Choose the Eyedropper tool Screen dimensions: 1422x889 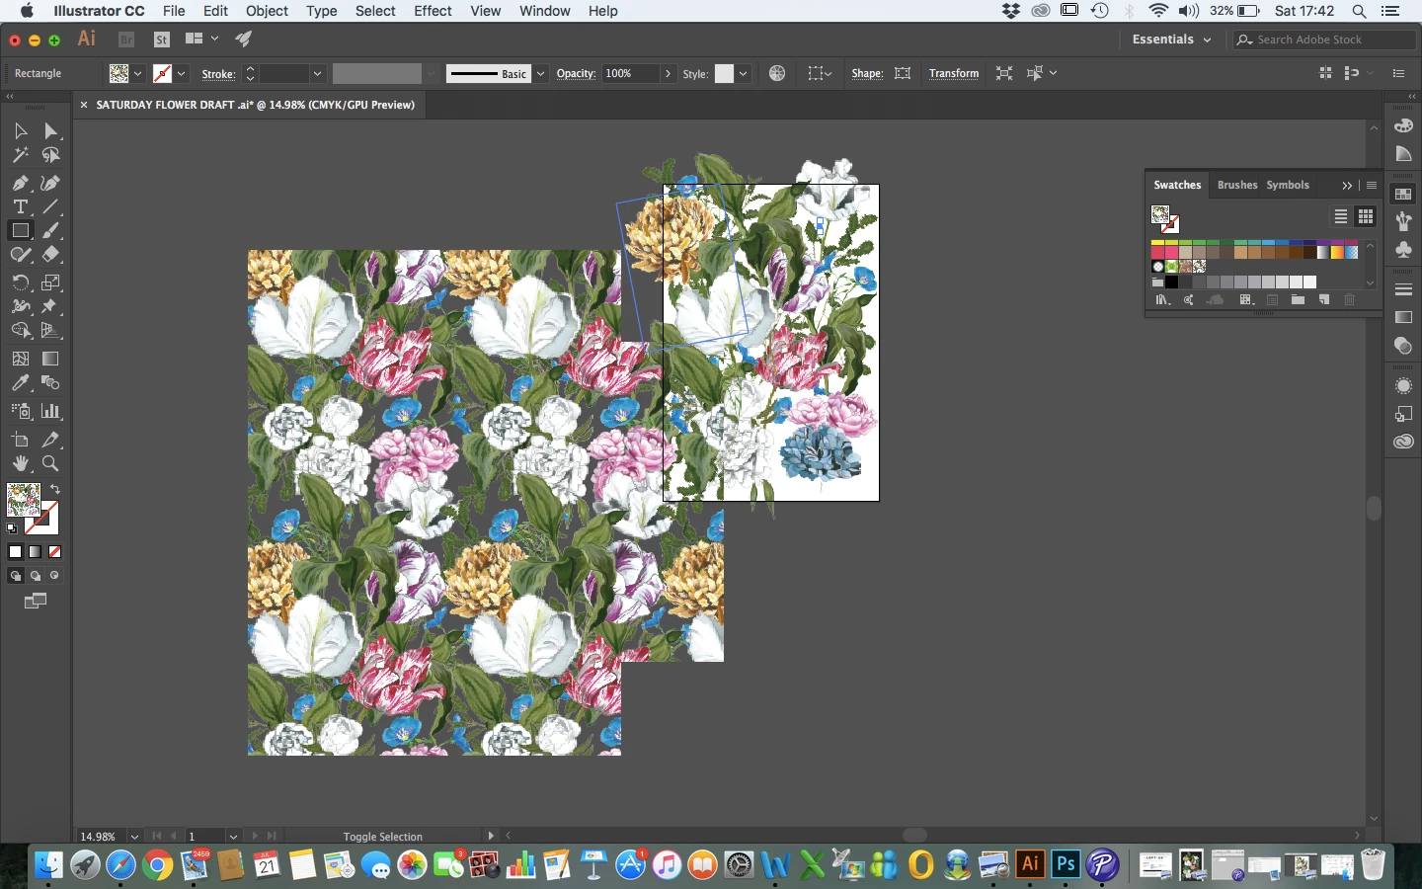click(x=20, y=383)
